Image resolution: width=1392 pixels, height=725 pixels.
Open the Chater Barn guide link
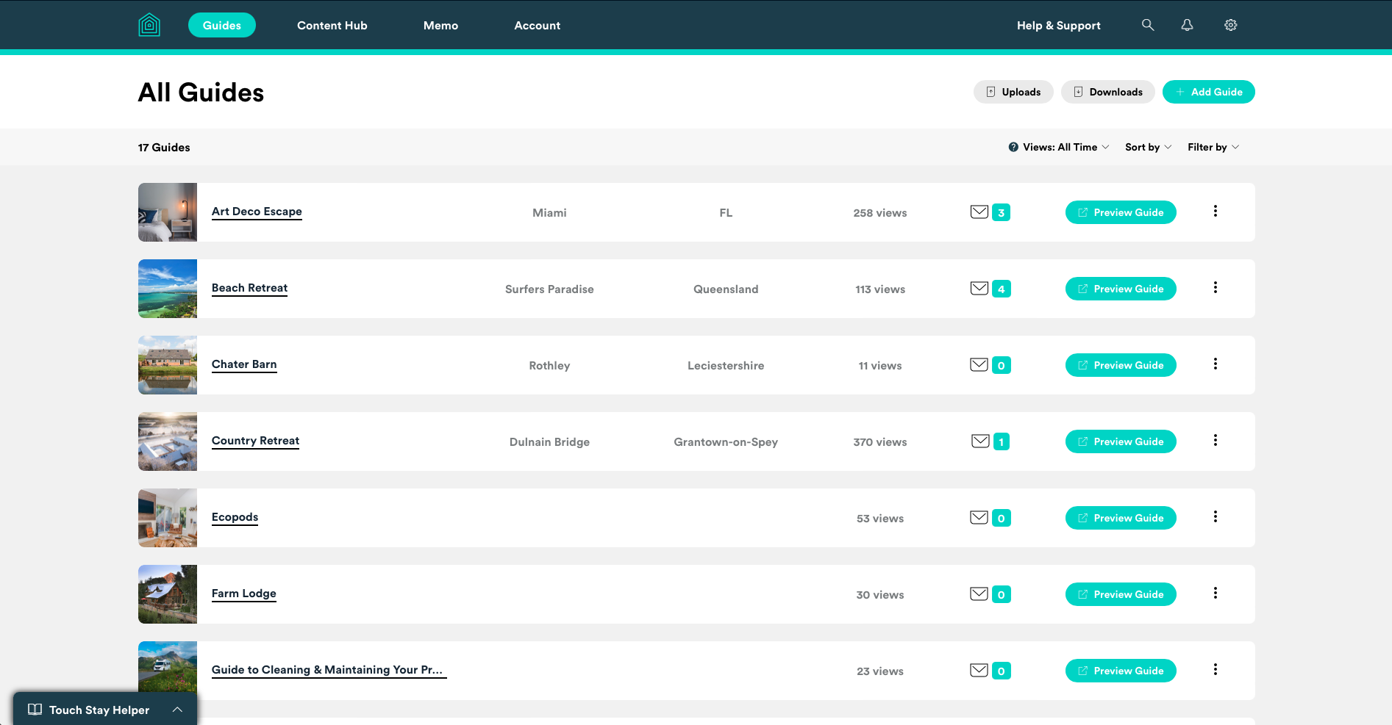pos(244,364)
